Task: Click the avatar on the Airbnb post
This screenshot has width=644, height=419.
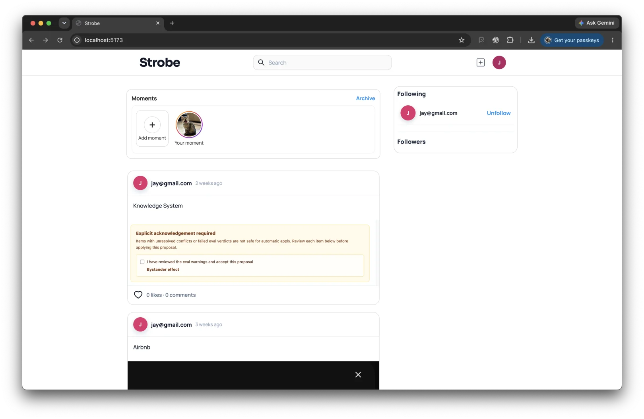Action: coord(140,324)
